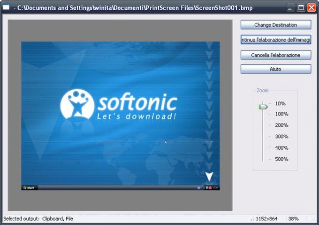Set zoom to 200% label
The width and height of the screenshot is (319, 225).
pyautogui.click(x=281, y=125)
